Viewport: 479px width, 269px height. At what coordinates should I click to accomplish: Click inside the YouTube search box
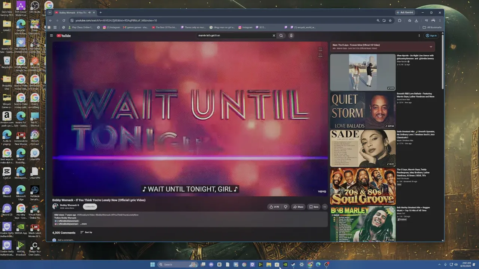[x=234, y=35]
